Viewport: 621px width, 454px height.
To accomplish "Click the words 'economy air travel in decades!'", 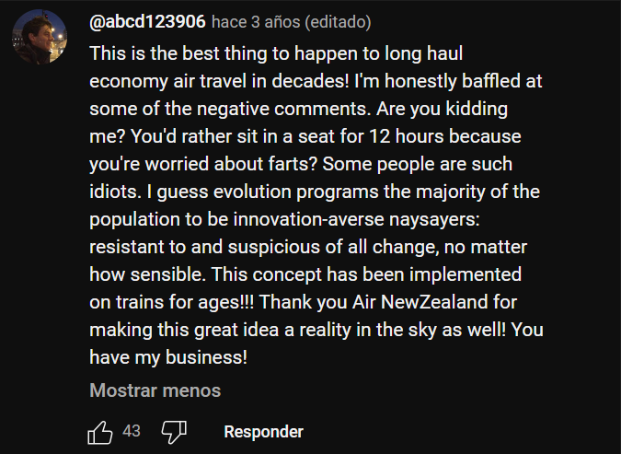I will point(219,81).
